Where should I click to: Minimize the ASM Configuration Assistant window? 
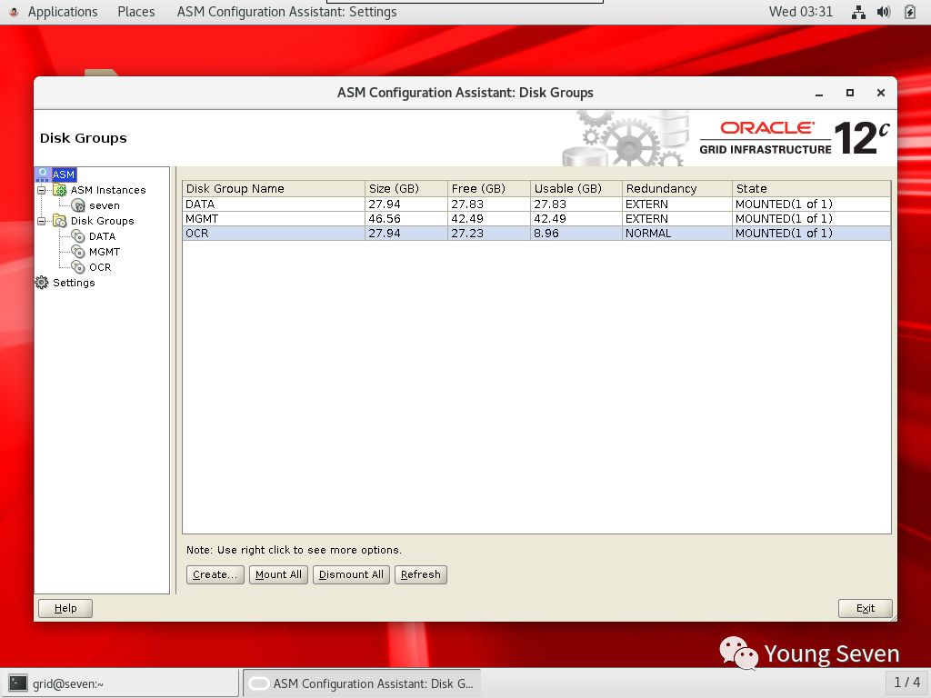(x=819, y=94)
